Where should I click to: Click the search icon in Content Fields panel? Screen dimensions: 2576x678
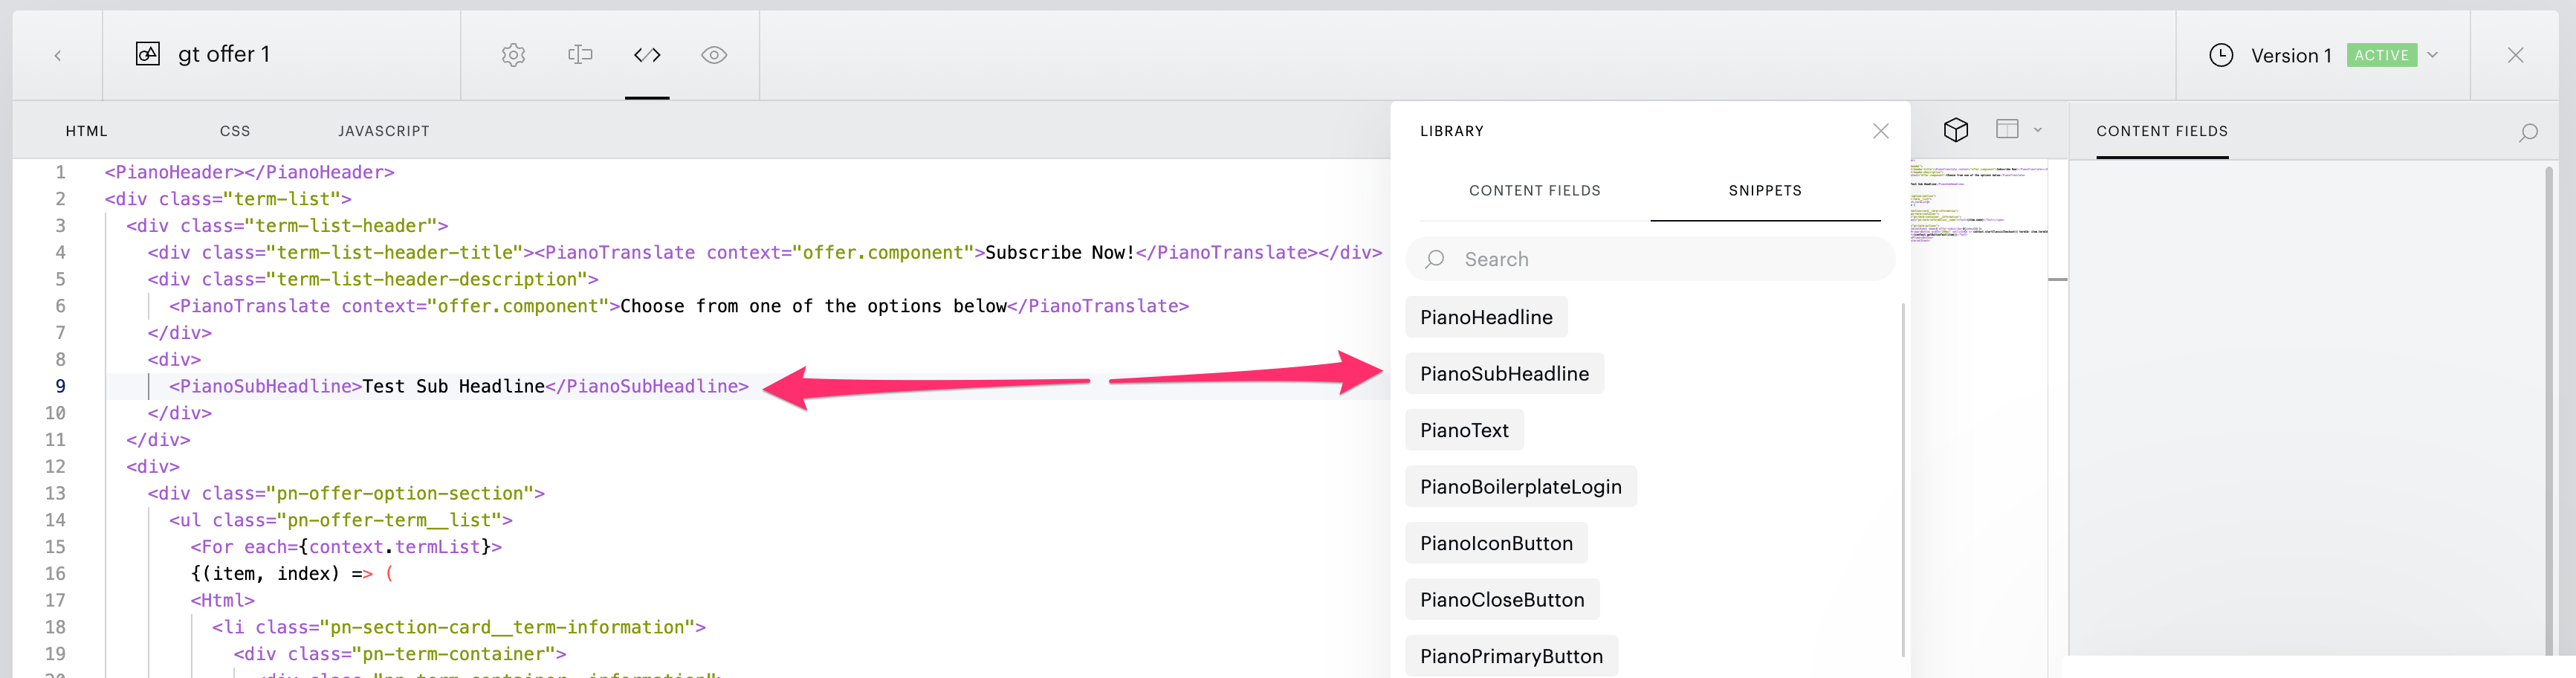(2527, 132)
